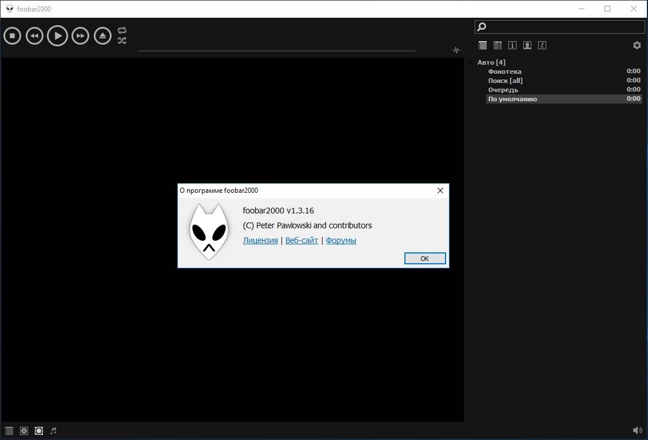Screen dimensions: 648x440
Task: Close the О программе foobar2000 dialog
Action: [x=440, y=191]
